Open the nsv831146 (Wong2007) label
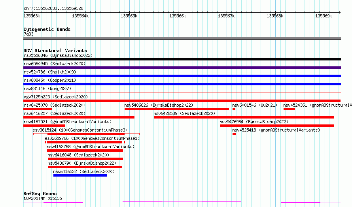Viewport: 352px width, 207px height. click(47, 88)
